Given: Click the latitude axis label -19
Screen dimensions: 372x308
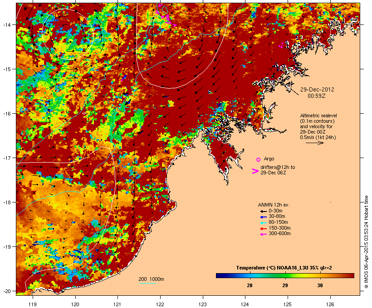Looking at the screenshot, I should coord(6,247).
